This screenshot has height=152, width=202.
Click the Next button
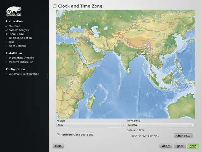(193, 146)
